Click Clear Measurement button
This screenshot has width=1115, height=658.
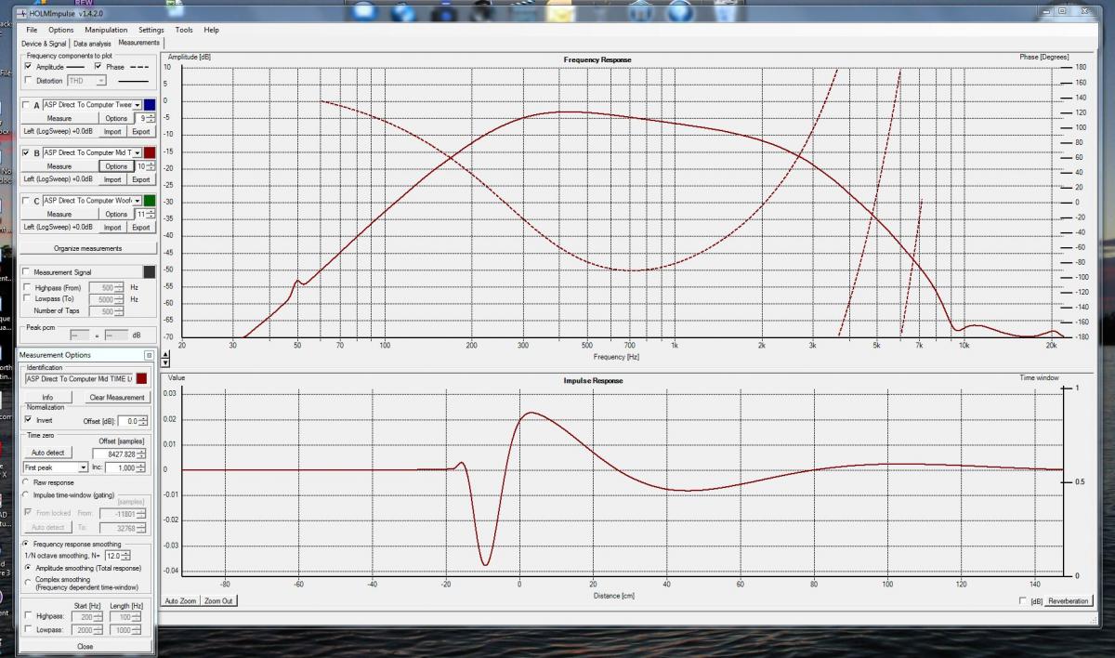[116, 397]
